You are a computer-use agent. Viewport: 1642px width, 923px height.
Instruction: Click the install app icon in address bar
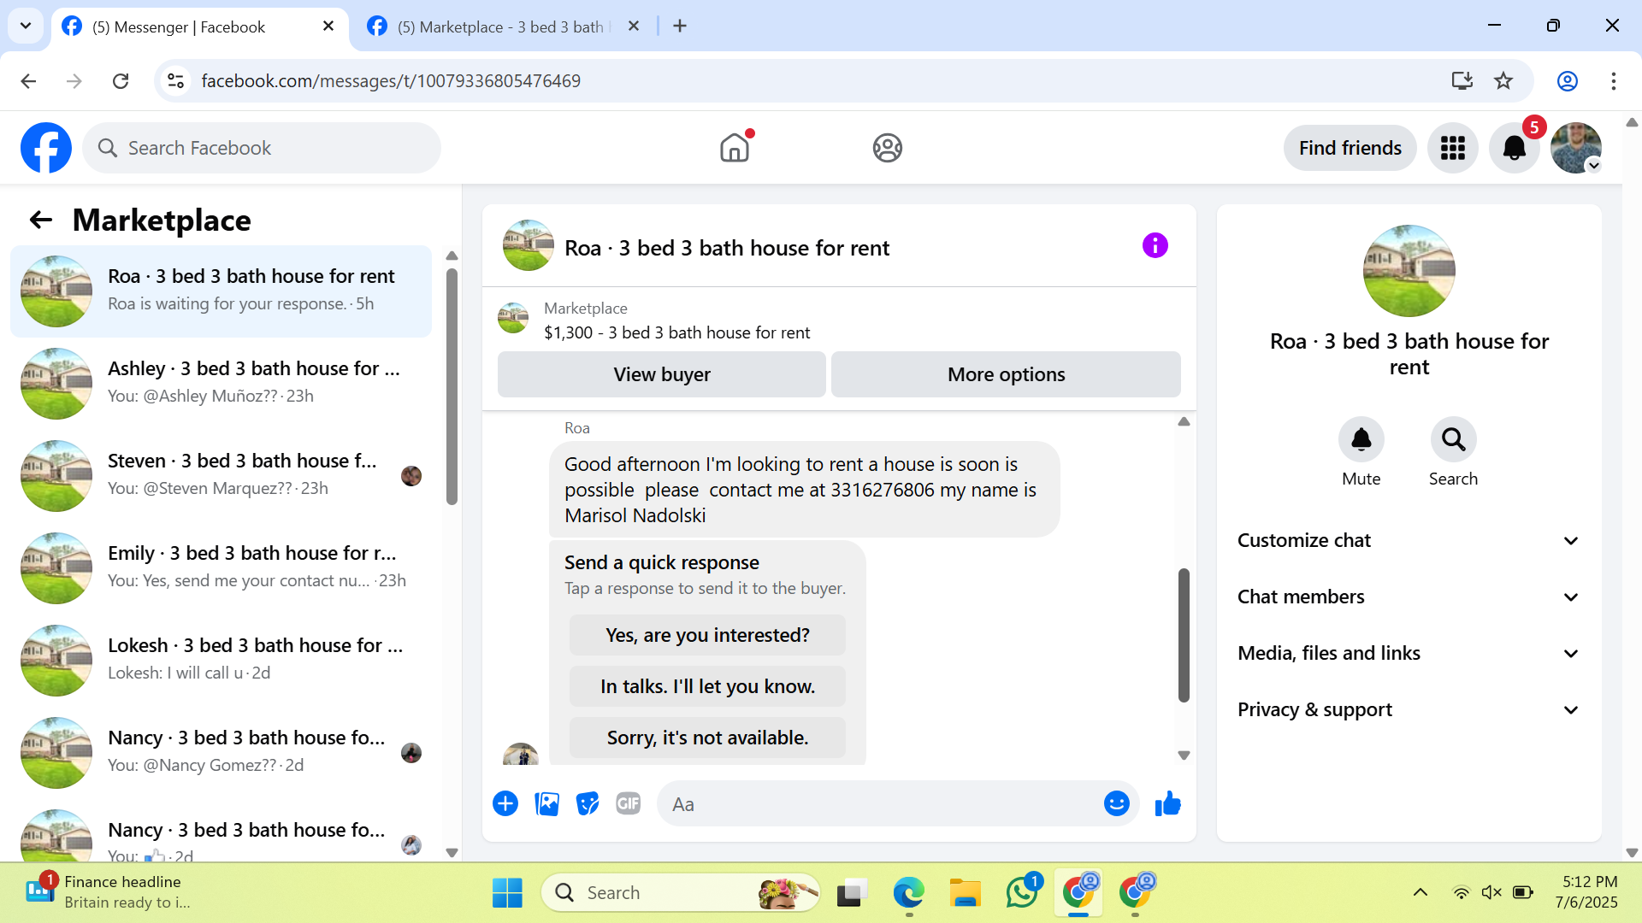point(1462,81)
